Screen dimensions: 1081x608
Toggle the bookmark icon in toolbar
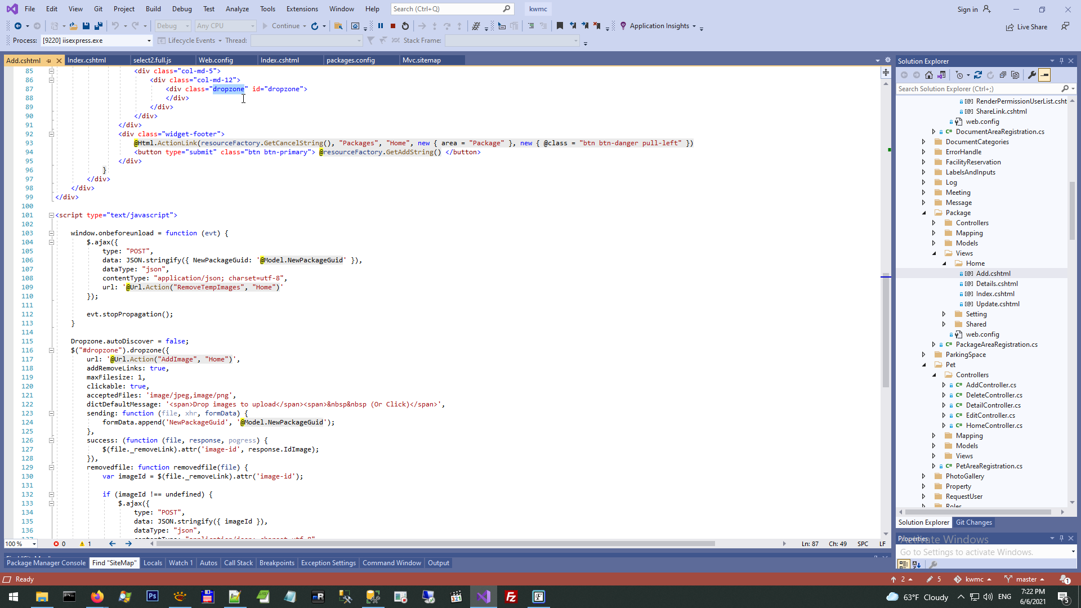click(x=560, y=26)
